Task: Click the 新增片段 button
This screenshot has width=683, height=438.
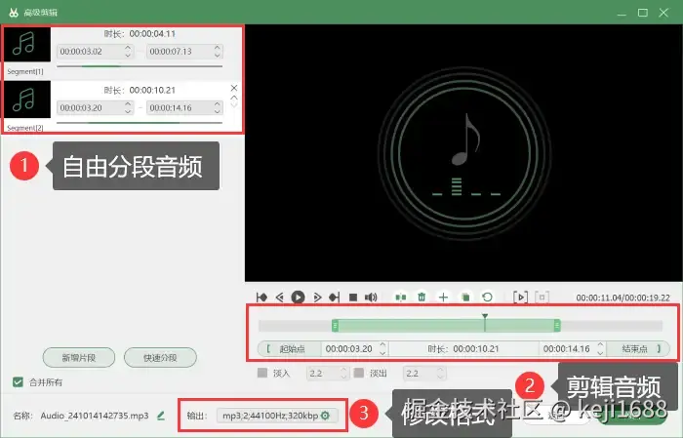Action: coord(79,358)
